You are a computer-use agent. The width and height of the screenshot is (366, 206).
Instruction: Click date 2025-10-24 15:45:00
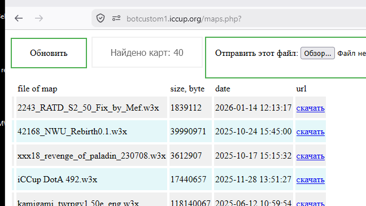253,132
